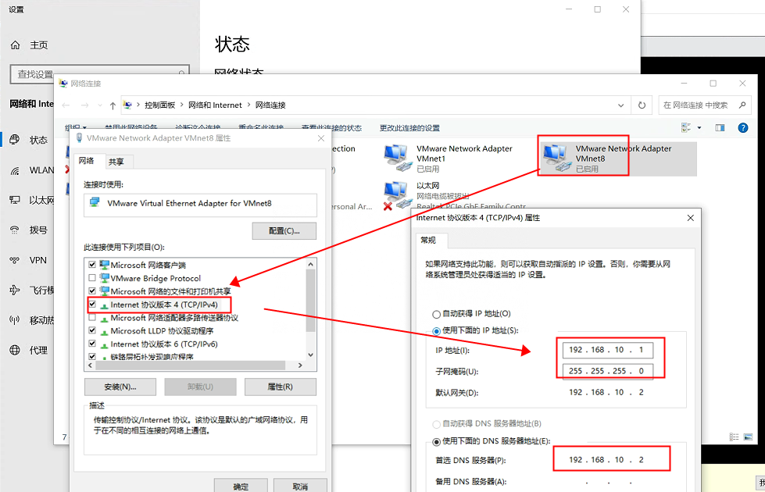765x492 pixels.
Task: Open the Help question mark icon
Action: (742, 128)
